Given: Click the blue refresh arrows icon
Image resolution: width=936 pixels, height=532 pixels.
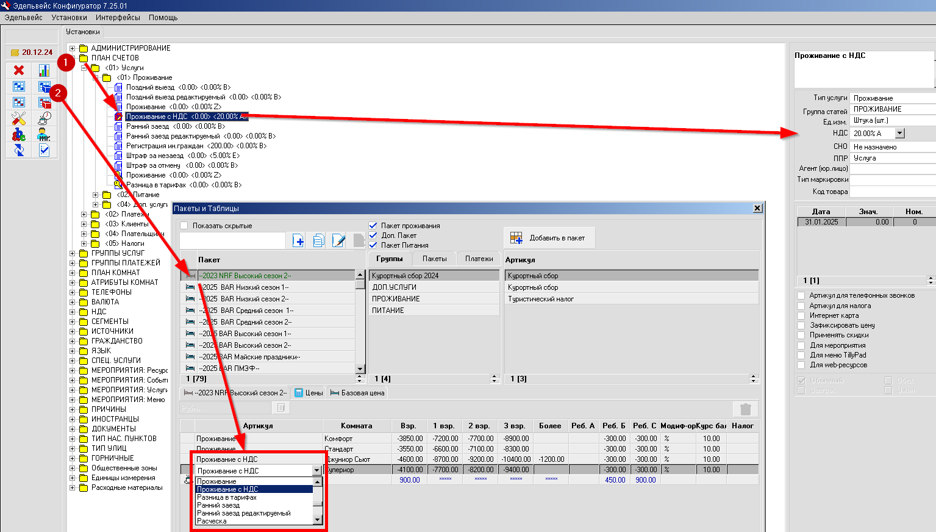Looking at the screenshot, I should 19,150.
